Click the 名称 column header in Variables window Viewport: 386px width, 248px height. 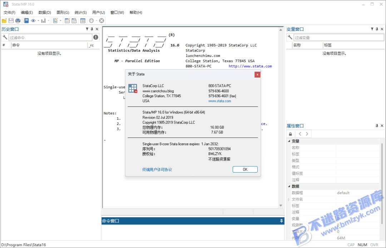coord(307,45)
